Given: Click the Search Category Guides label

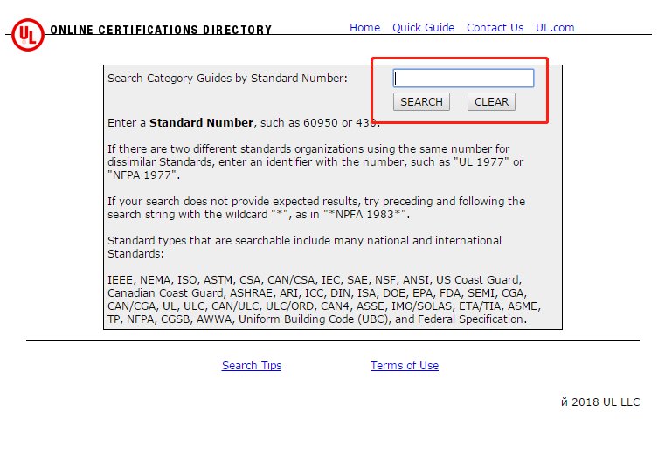Looking at the screenshot, I should pos(227,79).
